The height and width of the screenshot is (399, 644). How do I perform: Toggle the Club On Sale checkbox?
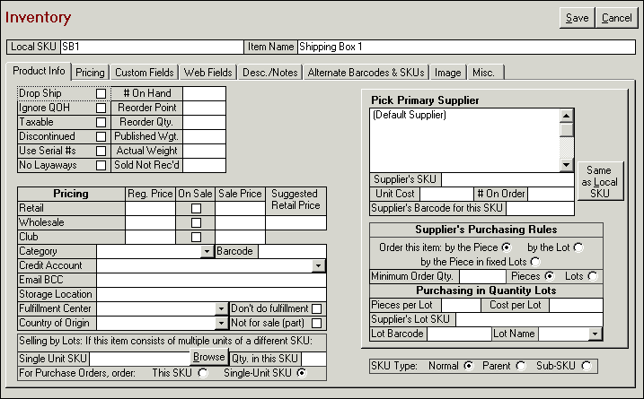coord(196,237)
